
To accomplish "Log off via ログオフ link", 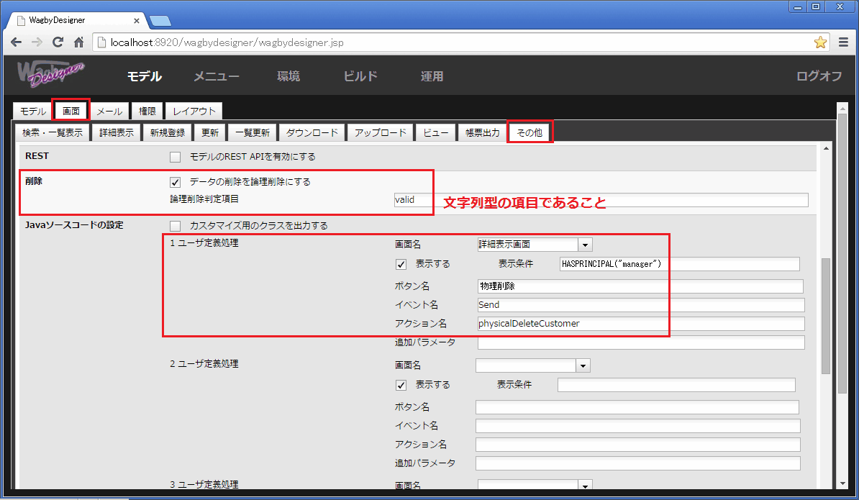I will pos(819,76).
